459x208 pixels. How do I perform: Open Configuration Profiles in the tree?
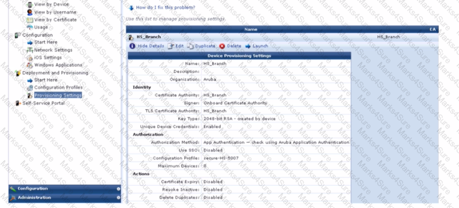(58, 88)
